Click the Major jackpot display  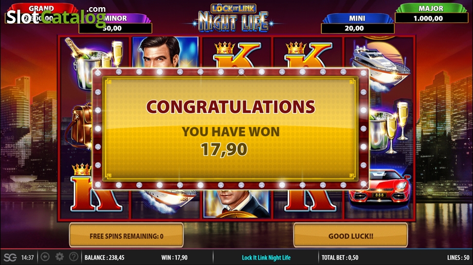pos(431,13)
